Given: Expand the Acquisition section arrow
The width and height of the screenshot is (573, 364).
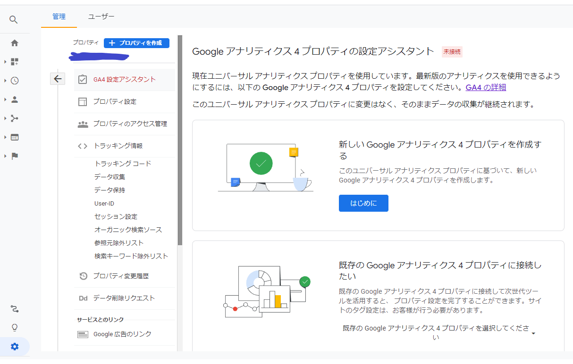Looking at the screenshot, I should click(5, 118).
